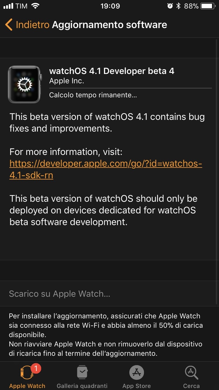Tap the Apple Watch gear thumbnail
Image resolution: width=219 pixels, height=390 pixels.
pos(25,84)
